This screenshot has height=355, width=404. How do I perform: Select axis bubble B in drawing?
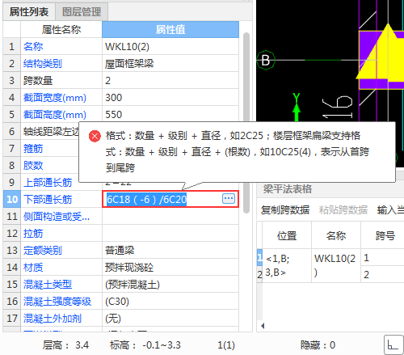coord(266,60)
